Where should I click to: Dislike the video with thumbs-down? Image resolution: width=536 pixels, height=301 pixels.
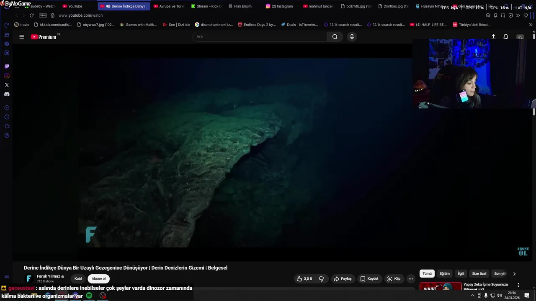(322, 279)
